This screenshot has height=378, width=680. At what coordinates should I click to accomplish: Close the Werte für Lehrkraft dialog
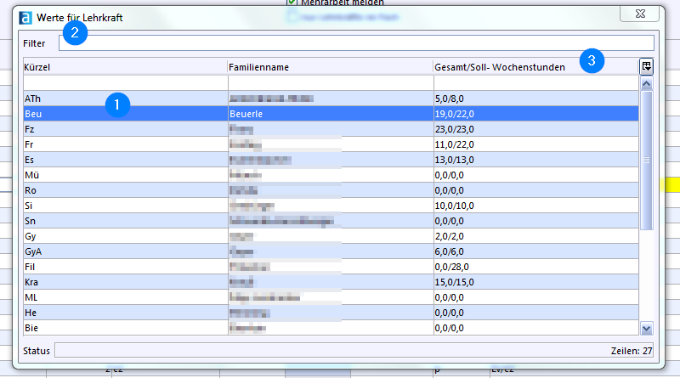(640, 14)
